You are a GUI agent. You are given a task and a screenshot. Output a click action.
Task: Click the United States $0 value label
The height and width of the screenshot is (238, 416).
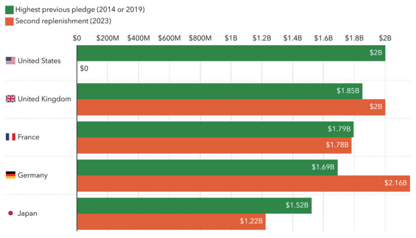pyautogui.click(x=84, y=69)
